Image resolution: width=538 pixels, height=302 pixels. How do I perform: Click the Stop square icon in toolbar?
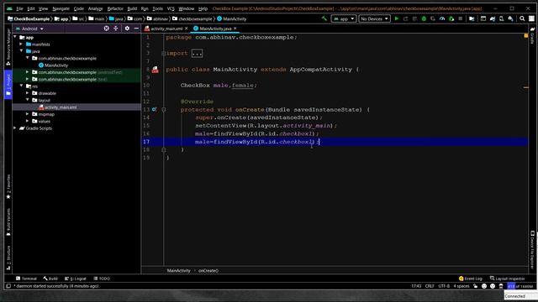click(461, 18)
